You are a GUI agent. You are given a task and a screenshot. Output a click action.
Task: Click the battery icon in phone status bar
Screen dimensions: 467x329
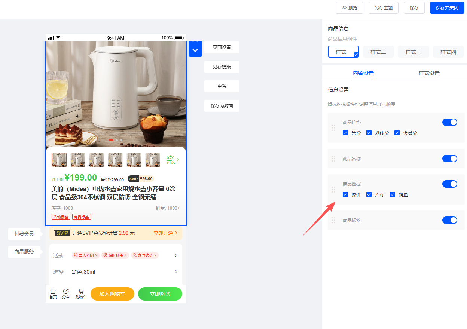179,38
